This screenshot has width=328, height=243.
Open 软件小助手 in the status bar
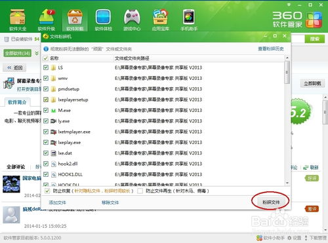270,238
